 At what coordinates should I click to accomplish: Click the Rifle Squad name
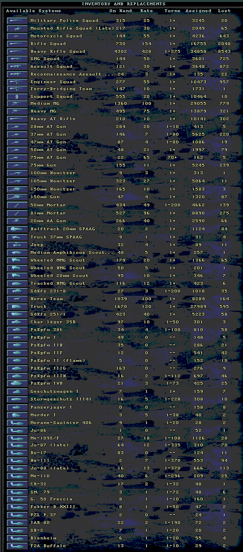click(48, 44)
